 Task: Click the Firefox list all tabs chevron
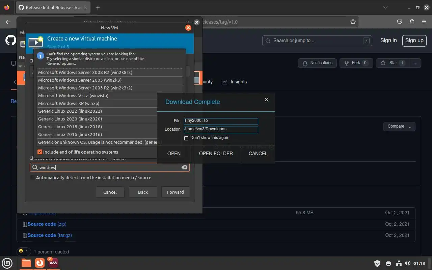385,7
